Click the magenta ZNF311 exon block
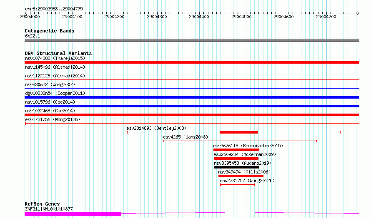The width and height of the screenshot is (371, 218). pyautogui.click(x=73, y=214)
